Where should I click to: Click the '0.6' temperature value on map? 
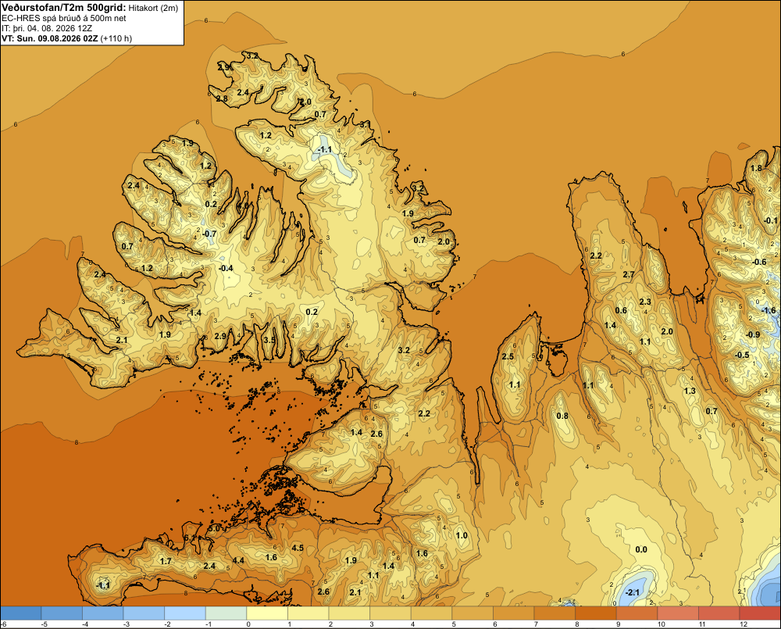pos(621,310)
